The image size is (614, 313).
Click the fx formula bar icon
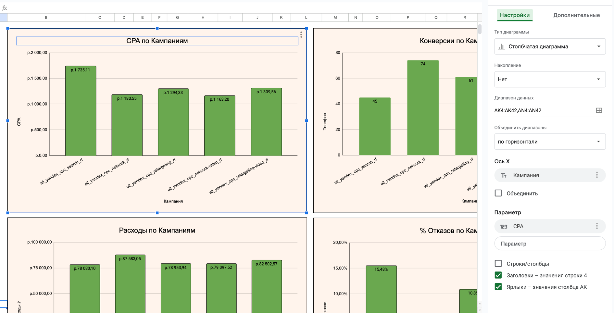click(5, 8)
